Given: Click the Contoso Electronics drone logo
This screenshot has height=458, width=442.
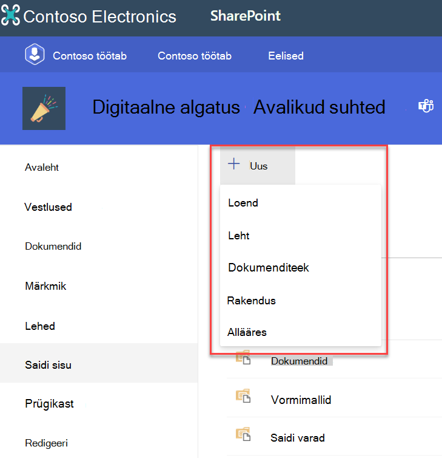Looking at the screenshot, I should coord(10,15).
